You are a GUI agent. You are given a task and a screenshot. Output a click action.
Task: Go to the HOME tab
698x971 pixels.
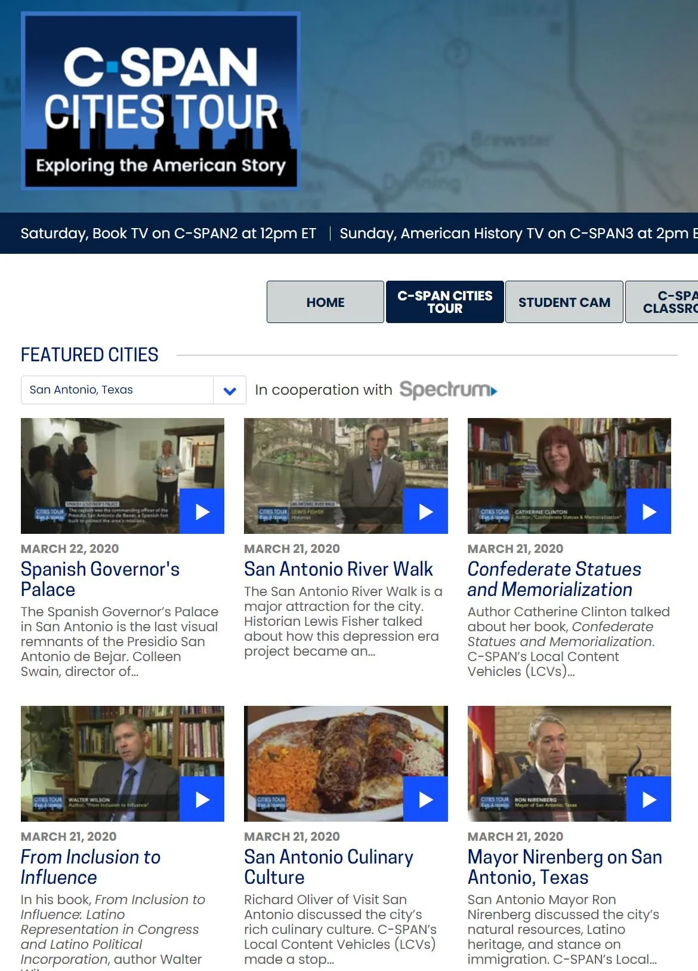[325, 302]
